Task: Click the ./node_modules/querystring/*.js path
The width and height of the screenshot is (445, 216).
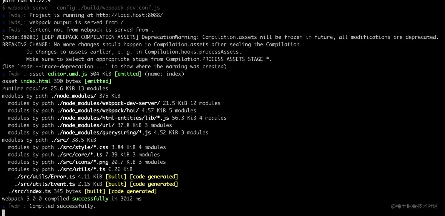Action: pyautogui.click(x=104, y=132)
